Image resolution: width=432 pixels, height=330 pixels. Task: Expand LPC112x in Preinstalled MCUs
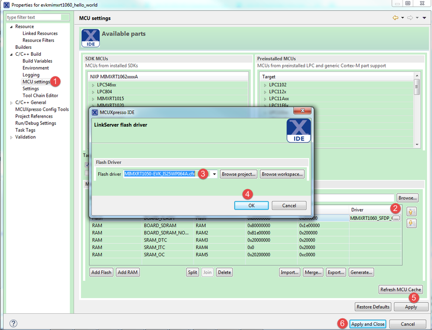click(265, 92)
